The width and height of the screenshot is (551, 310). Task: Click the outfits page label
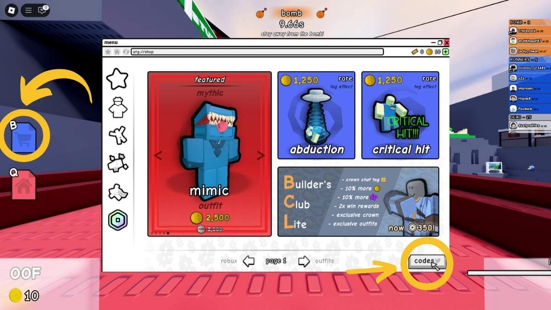click(x=325, y=261)
